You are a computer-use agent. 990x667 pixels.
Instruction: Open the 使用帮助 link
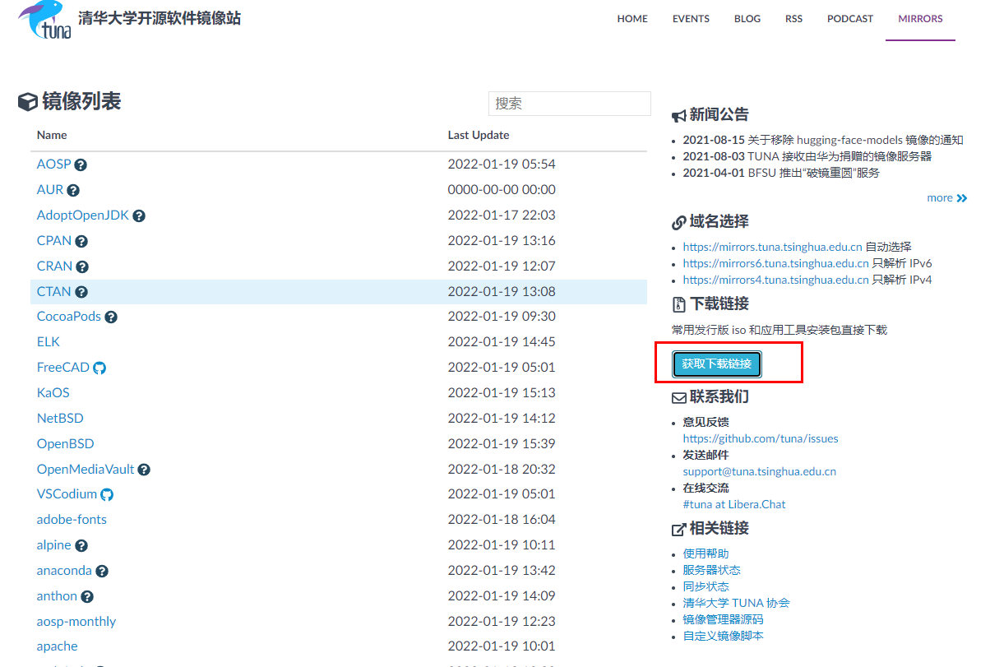pos(706,554)
